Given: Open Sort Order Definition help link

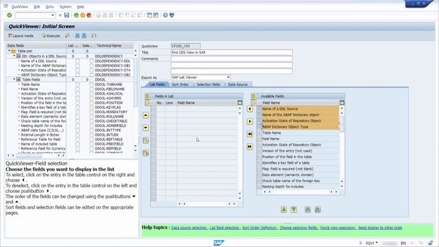Looking at the screenshot, I should (x=259, y=228).
